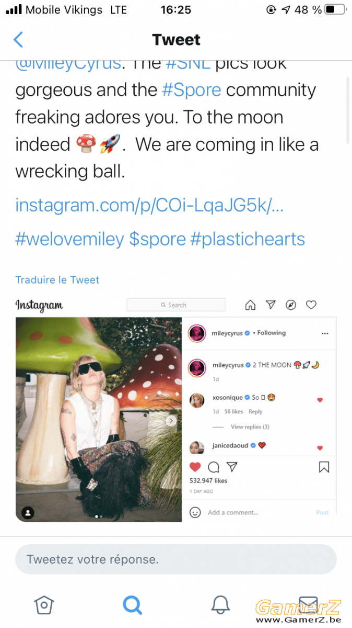Open the messages envelope icon
The image size is (352, 628).
(x=308, y=605)
